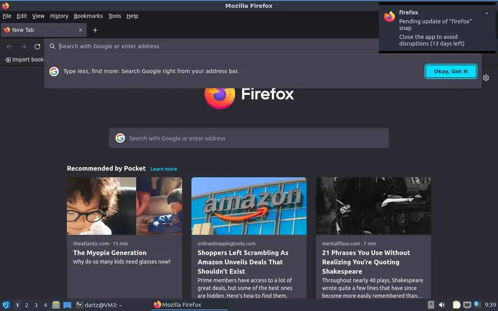The width and height of the screenshot is (498, 311).
Task: Open the History menu
Action: [59, 16]
